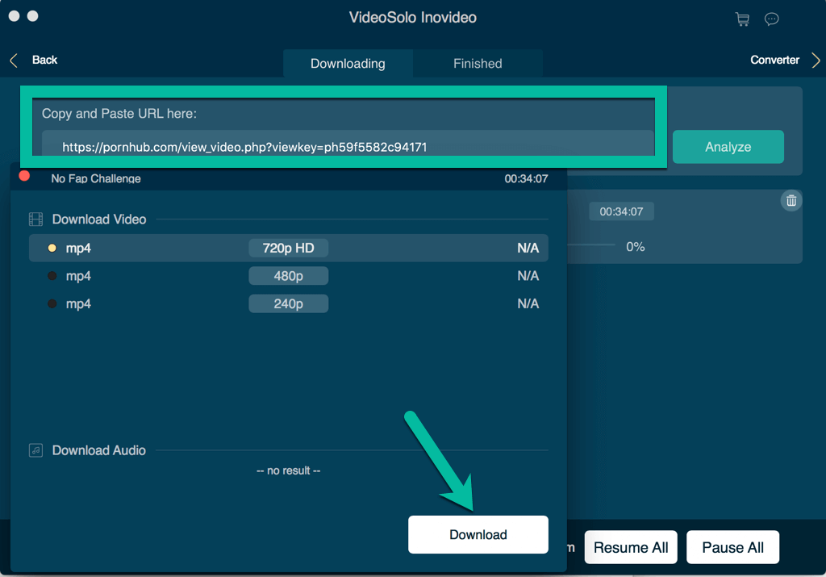Select the mp4 240p radio option

coord(52,303)
